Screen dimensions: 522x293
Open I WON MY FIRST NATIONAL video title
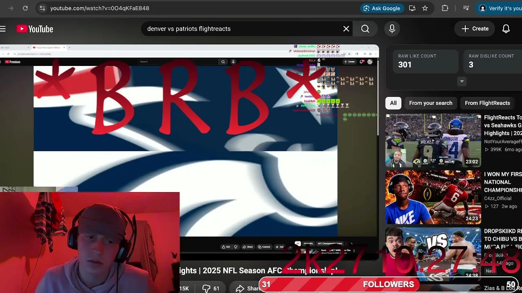point(503,182)
